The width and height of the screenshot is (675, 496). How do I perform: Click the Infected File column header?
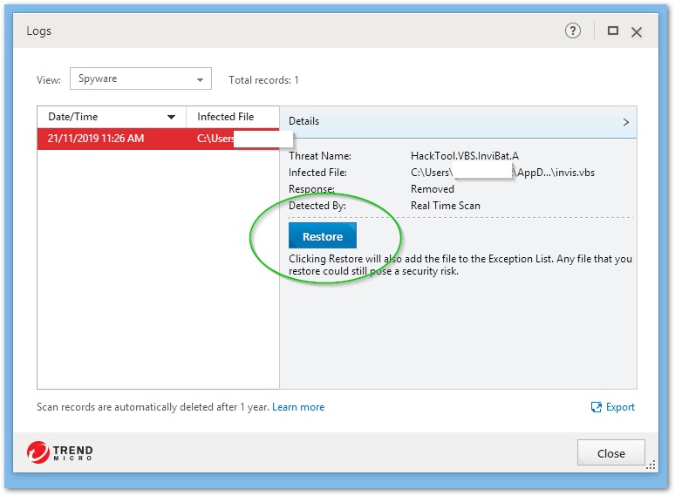point(233,117)
